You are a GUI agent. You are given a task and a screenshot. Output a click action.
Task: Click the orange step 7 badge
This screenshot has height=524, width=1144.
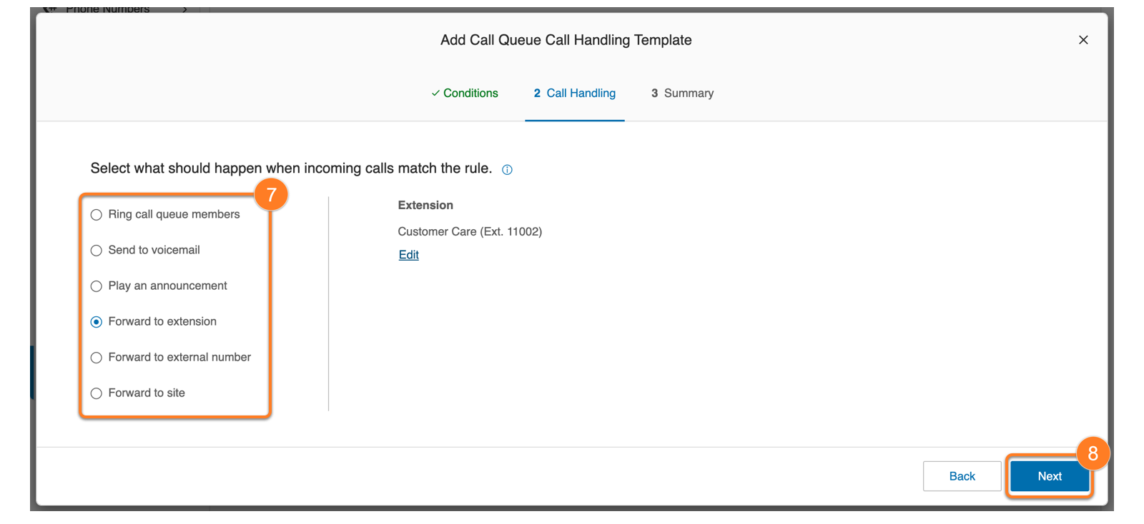[x=271, y=194]
